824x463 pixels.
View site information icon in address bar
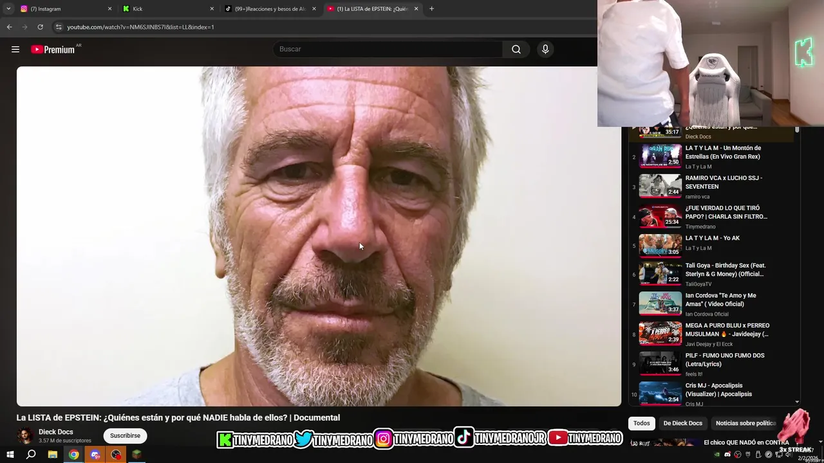(59, 27)
